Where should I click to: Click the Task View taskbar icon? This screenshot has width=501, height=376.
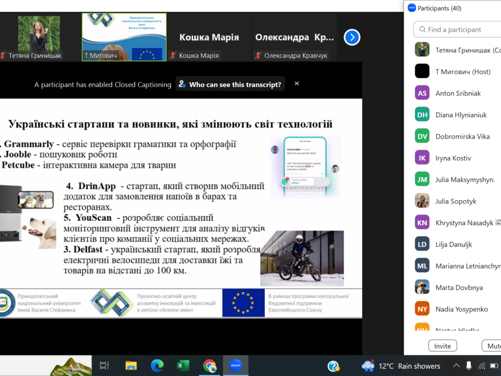104,366
